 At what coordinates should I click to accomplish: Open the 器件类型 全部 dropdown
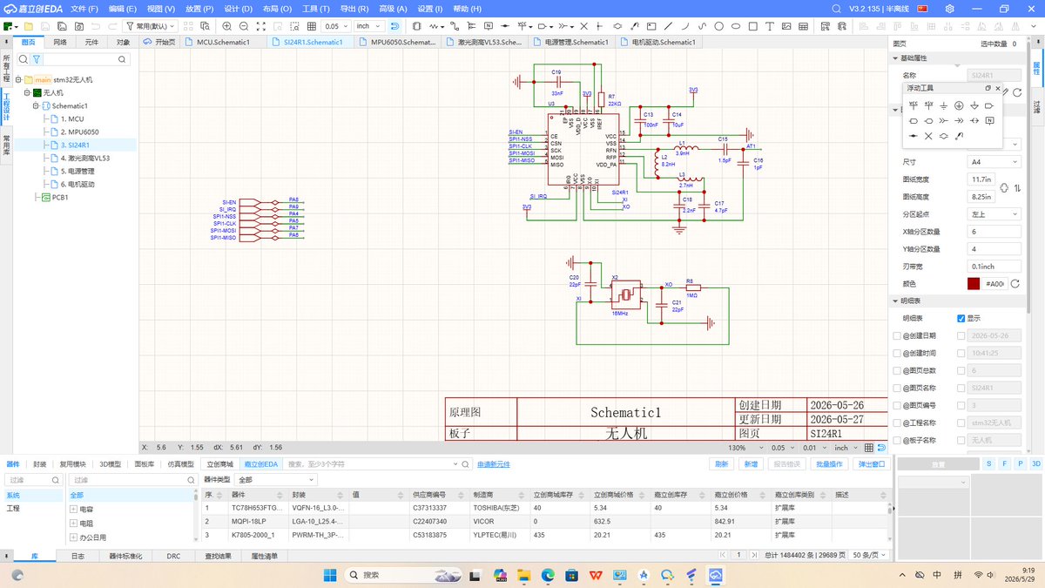pos(275,480)
